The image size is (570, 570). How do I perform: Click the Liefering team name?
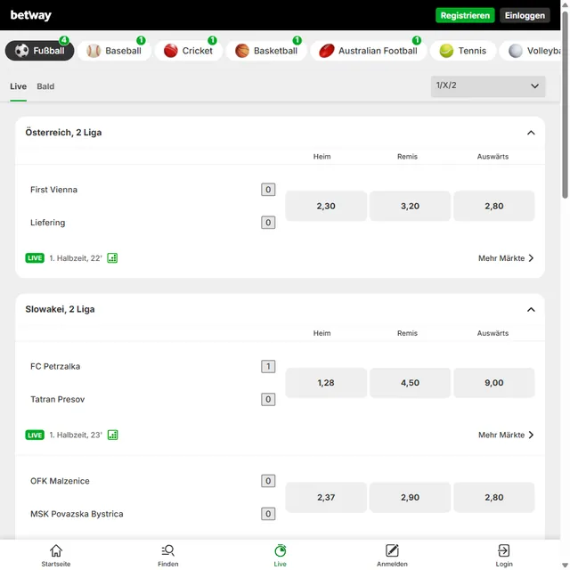tap(47, 223)
